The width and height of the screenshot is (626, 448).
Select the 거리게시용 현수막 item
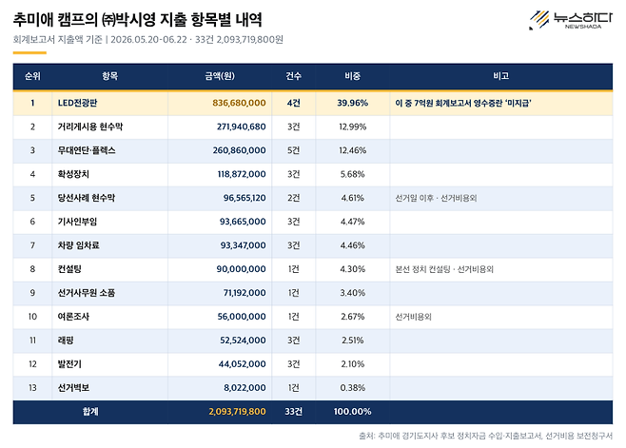pyautogui.click(x=90, y=127)
